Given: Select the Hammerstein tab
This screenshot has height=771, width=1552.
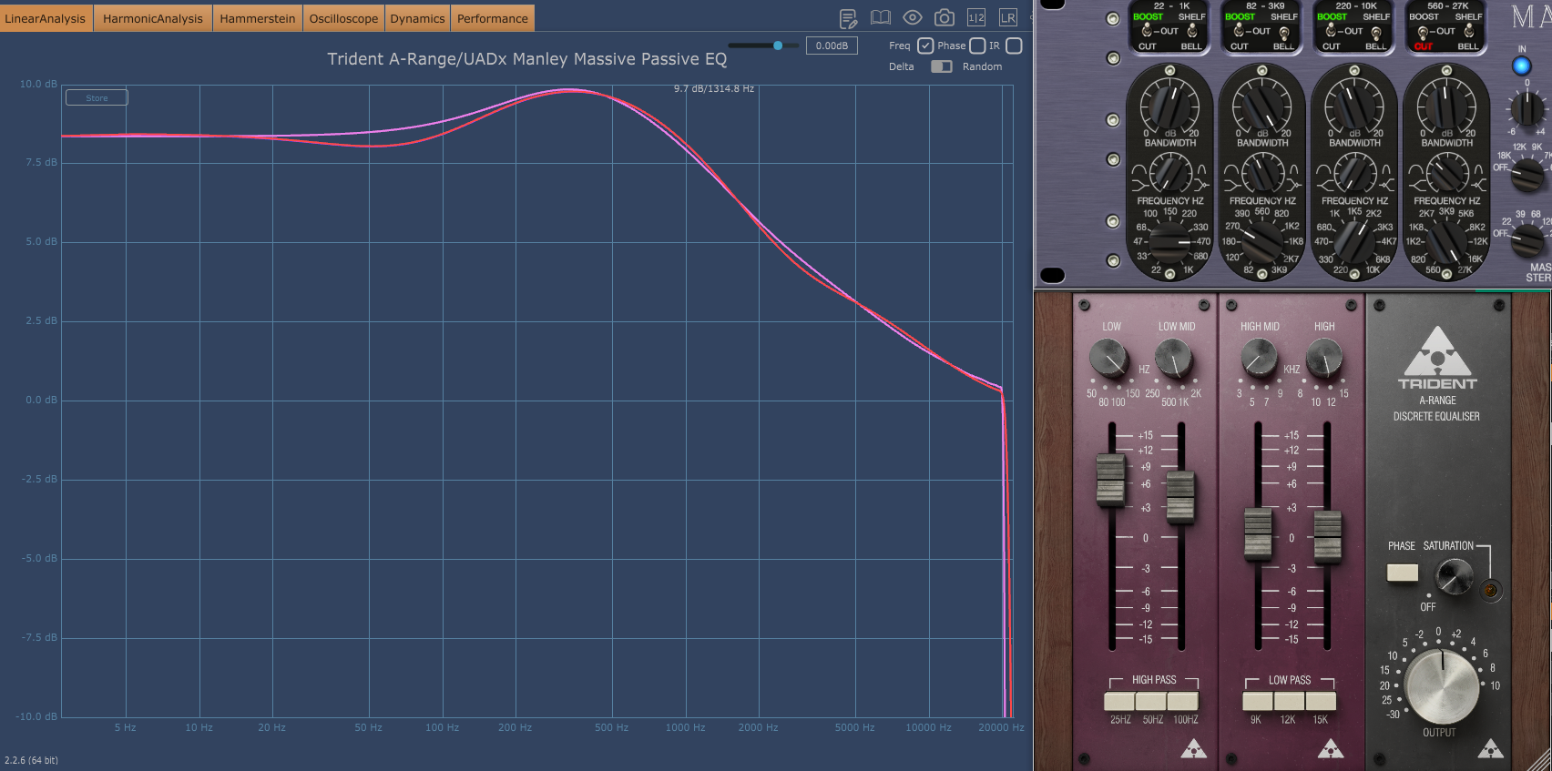Looking at the screenshot, I should coord(258,18).
